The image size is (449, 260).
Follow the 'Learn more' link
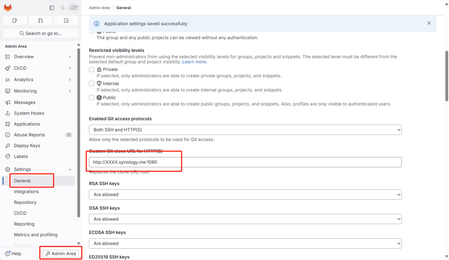click(194, 62)
